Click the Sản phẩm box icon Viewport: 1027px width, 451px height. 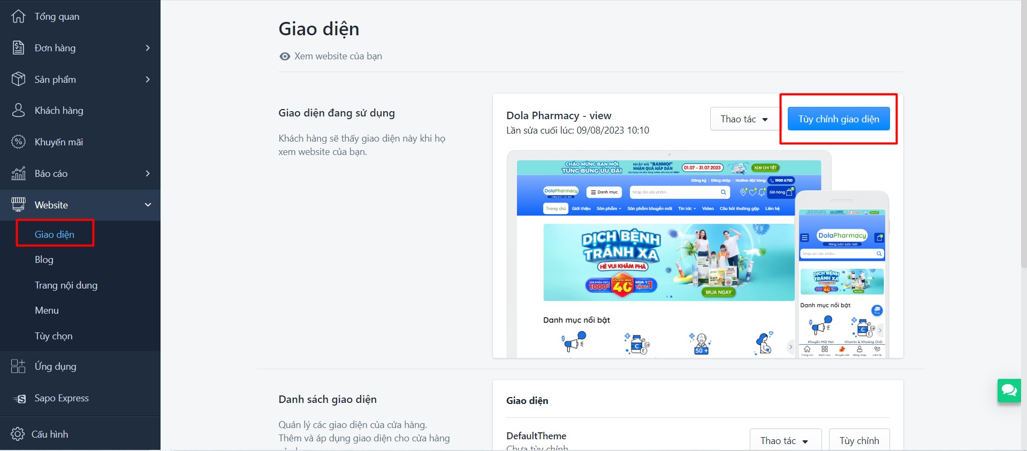(x=18, y=79)
